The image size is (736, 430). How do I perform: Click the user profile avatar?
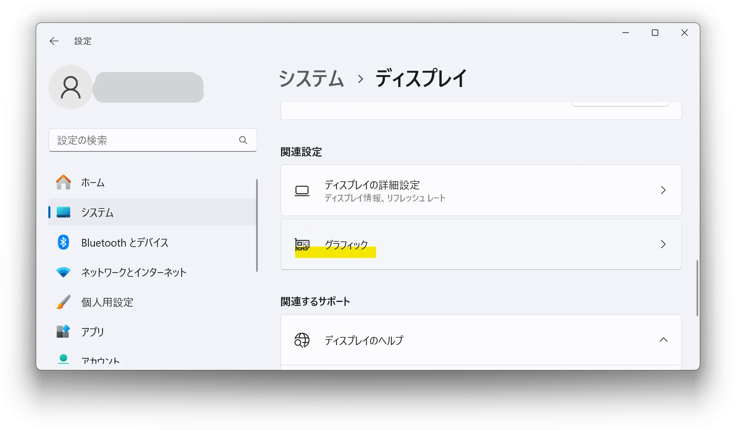(x=70, y=87)
